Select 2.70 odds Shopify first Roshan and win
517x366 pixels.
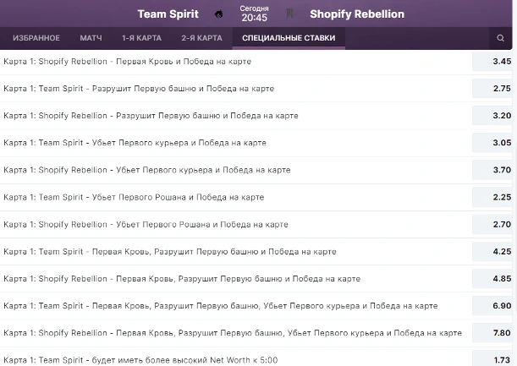coord(492,224)
